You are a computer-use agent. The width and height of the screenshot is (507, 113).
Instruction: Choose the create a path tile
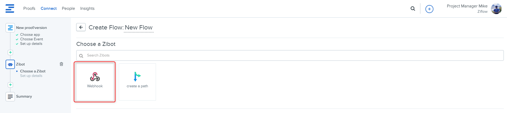click(137, 82)
